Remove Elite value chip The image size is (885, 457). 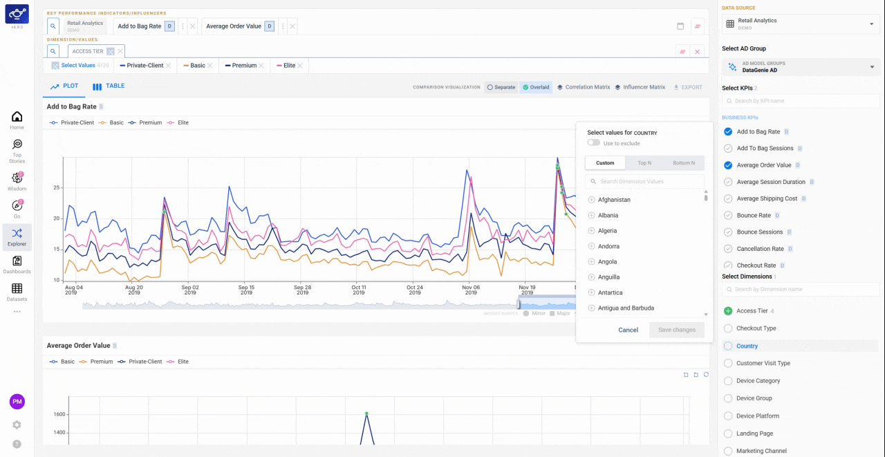click(x=299, y=66)
